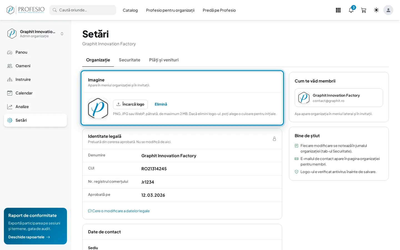400x250 pixels.
Task: Open Calendar in the sidebar
Action: (35, 93)
